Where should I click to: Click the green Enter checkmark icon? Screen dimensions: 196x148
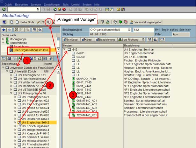pyautogui.click(x=4, y=10)
